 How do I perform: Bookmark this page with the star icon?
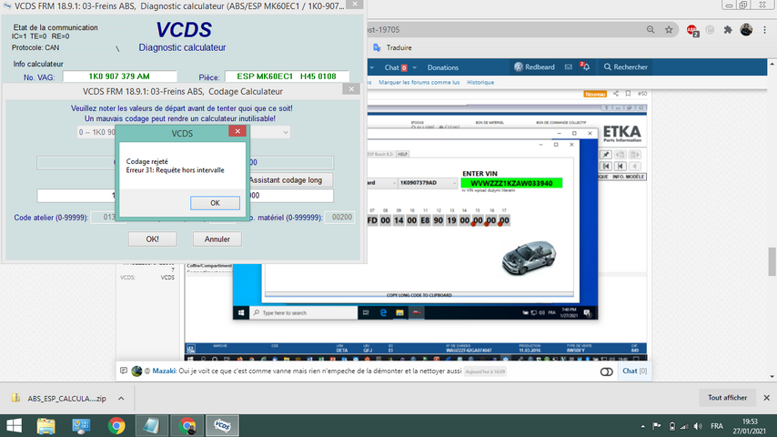click(x=669, y=30)
